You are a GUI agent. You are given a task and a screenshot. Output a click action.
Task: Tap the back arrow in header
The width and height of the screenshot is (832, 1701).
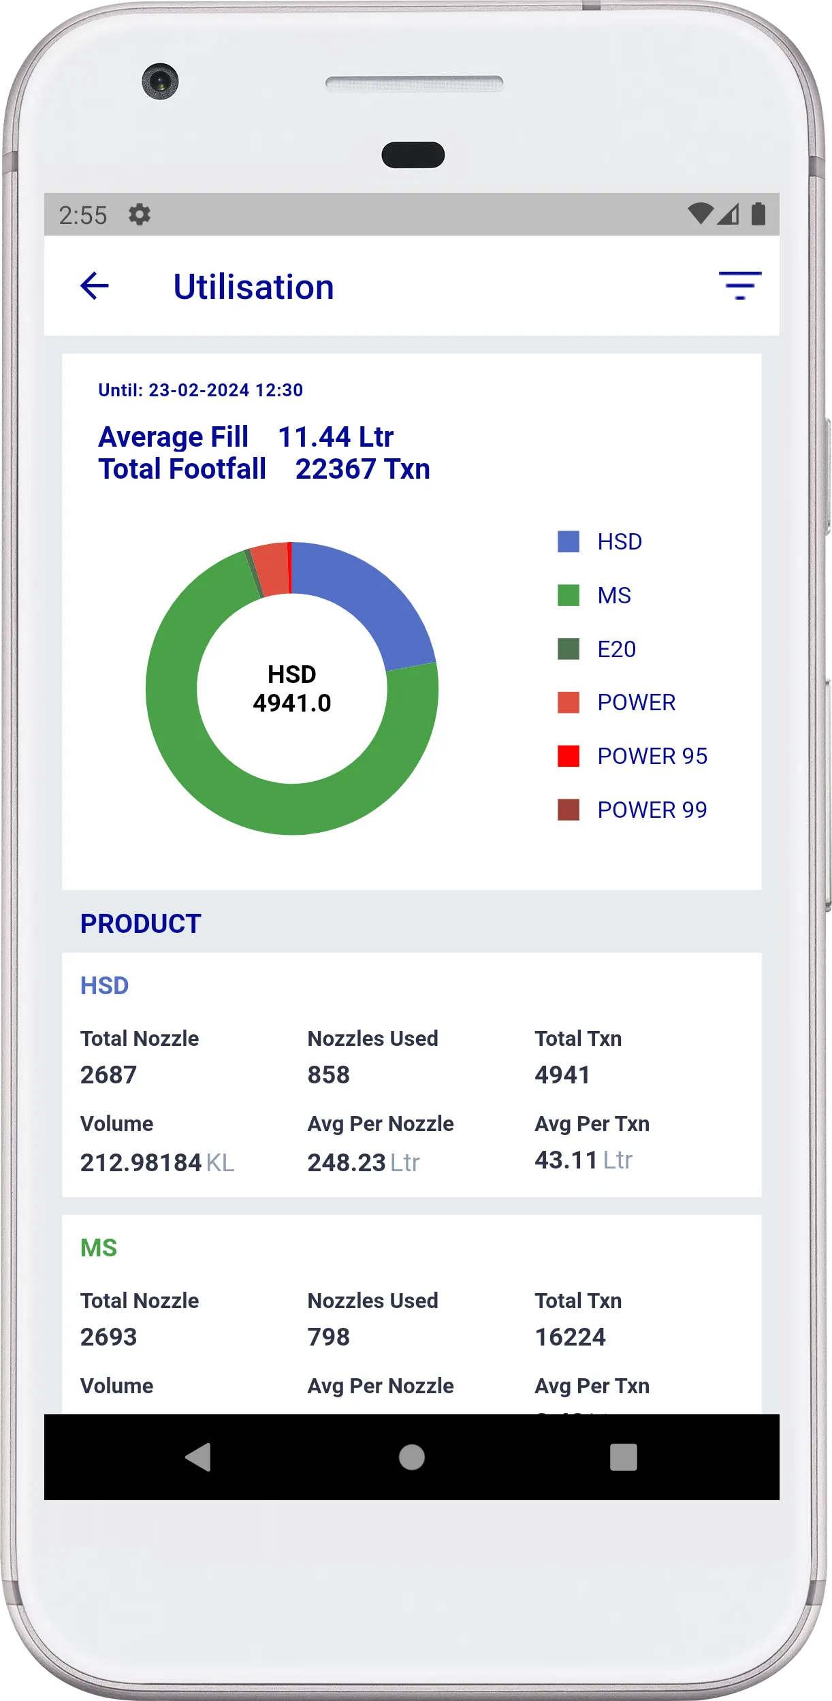coord(95,285)
